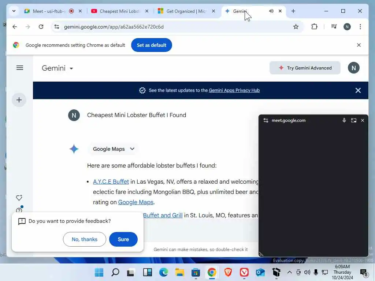This screenshot has width=375, height=281.
Task: Show hidden system tray icons
Action: [x=289, y=272]
